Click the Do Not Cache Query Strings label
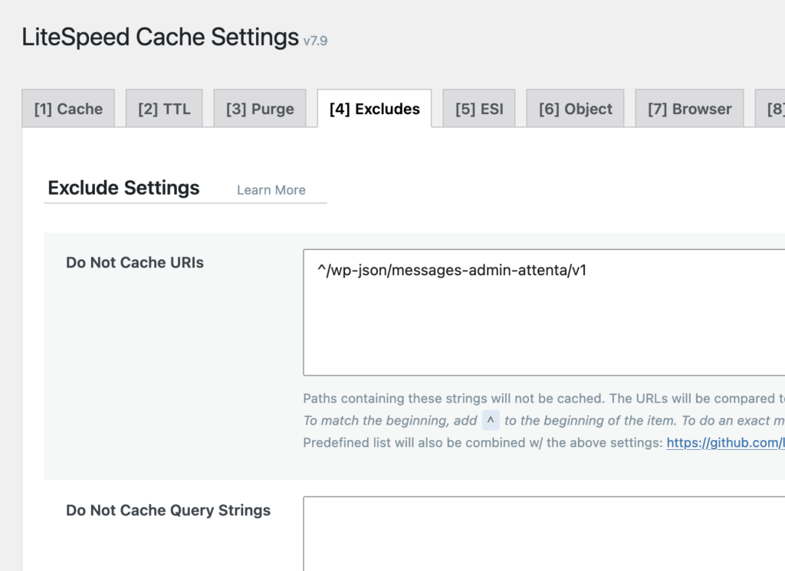This screenshot has height=571, width=785. [168, 510]
